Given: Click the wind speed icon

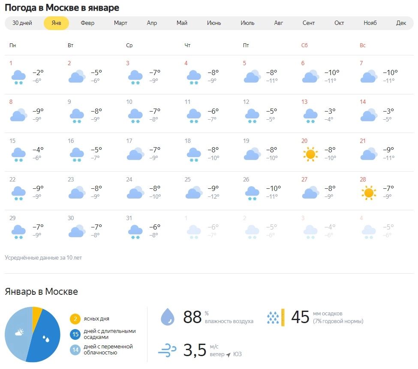Looking at the screenshot, I should click(167, 350).
